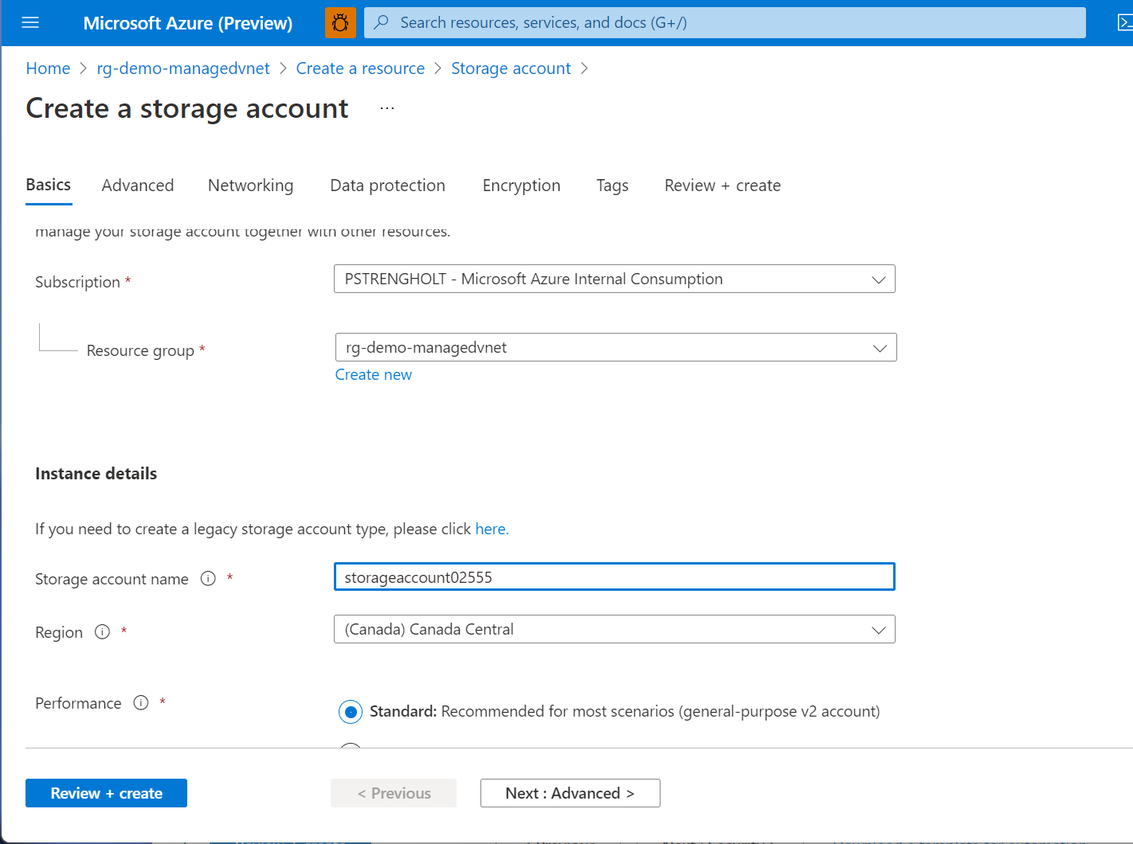Follow the legacy storage 'here' link

(492, 529)
